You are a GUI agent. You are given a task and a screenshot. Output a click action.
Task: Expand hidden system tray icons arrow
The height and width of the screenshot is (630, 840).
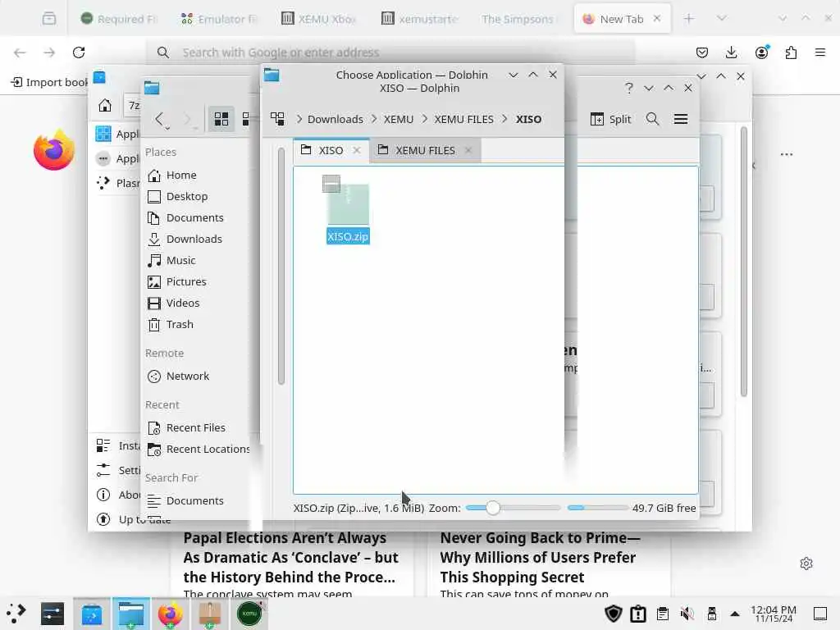tap(735, 614)
